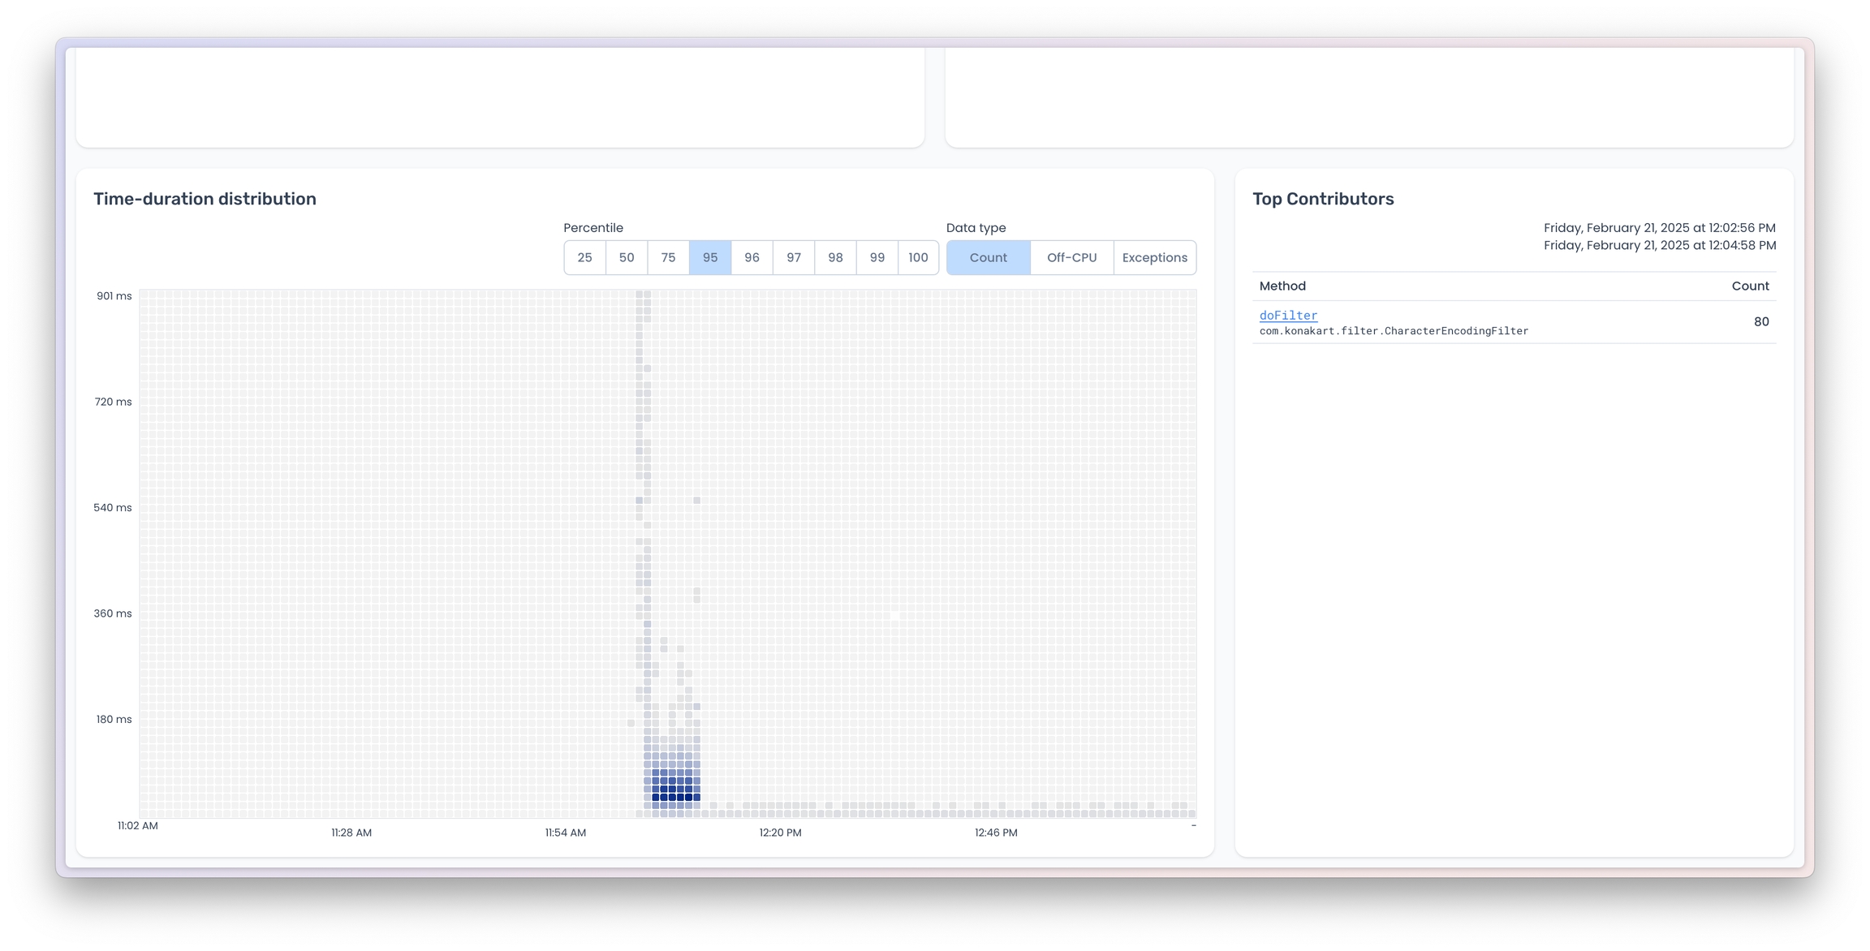Select the 25 percentile option
The width and height of the screenshot is (1870, 951).
[x=584, y=257]
